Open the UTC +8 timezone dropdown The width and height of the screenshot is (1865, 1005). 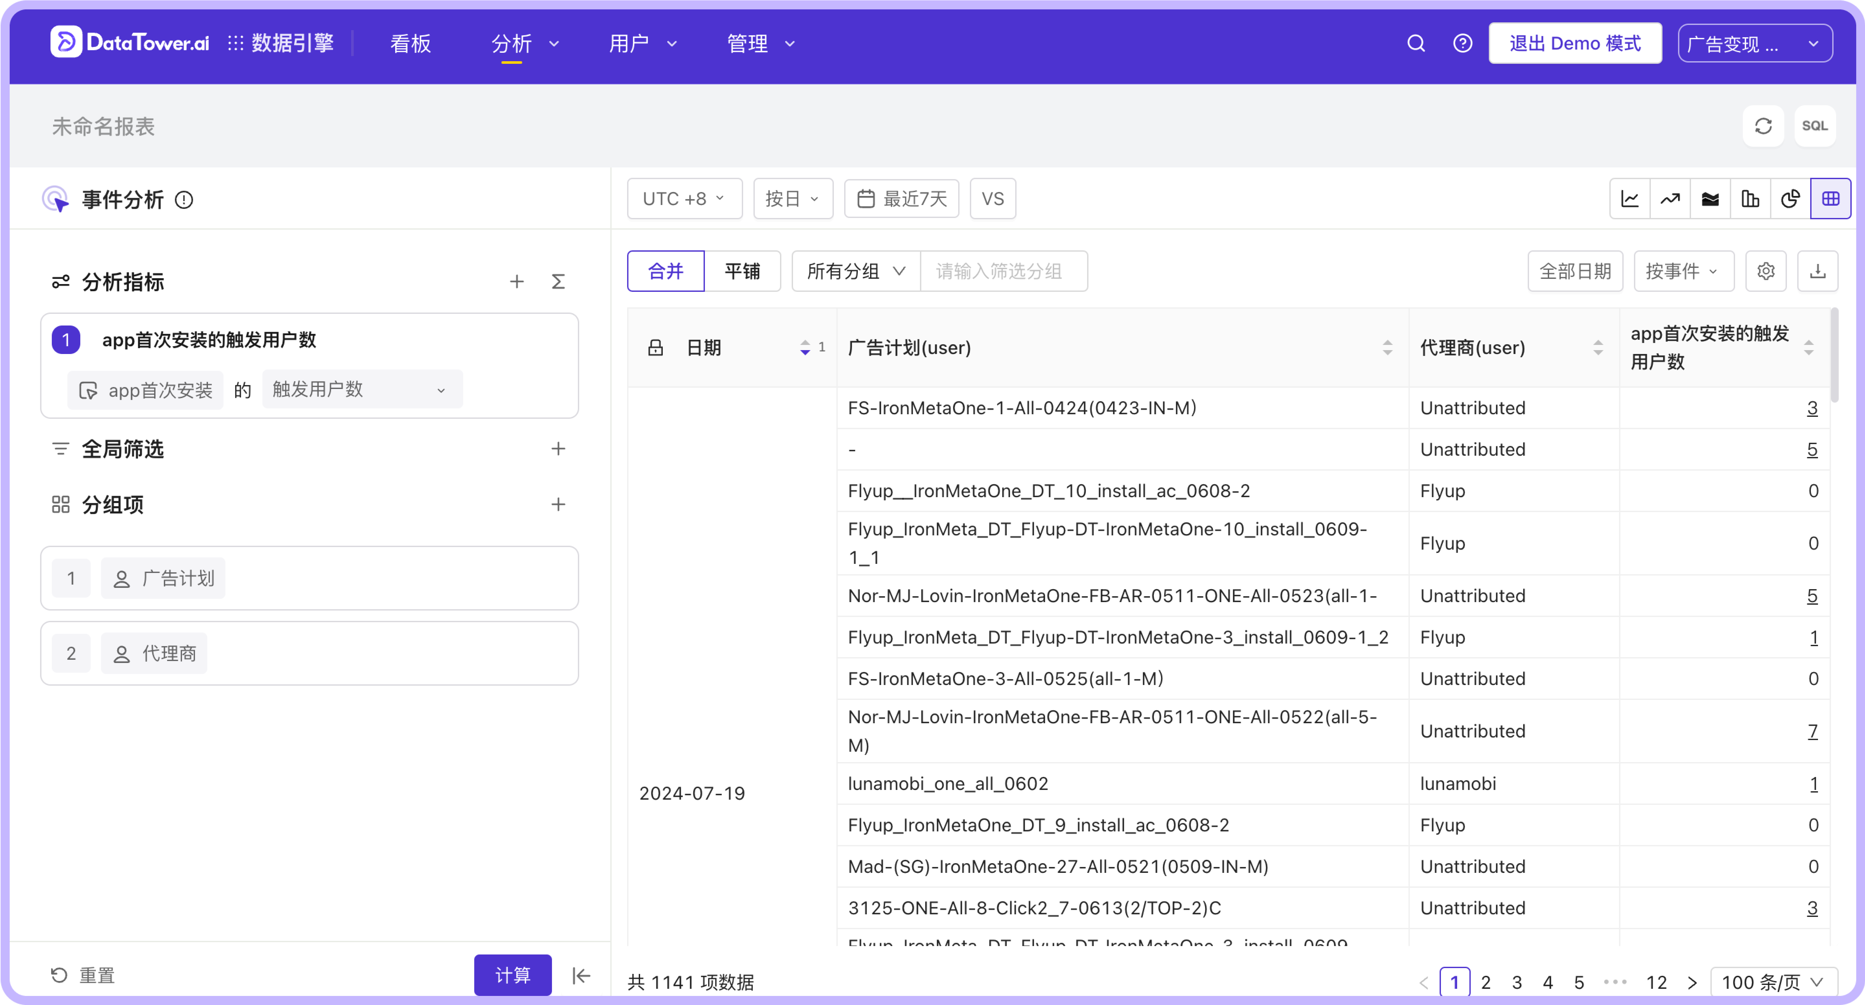684,198
